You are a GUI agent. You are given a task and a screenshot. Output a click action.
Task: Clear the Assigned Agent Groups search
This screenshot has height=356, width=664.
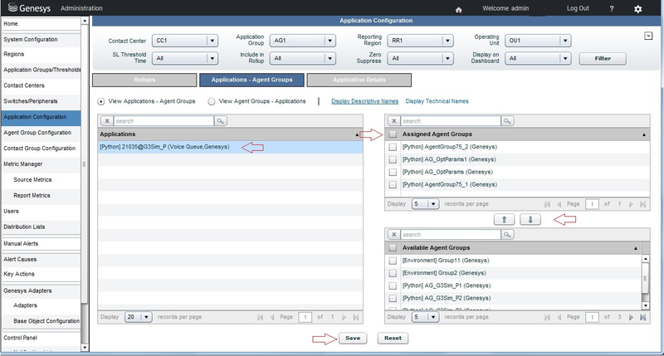[393, 121]
